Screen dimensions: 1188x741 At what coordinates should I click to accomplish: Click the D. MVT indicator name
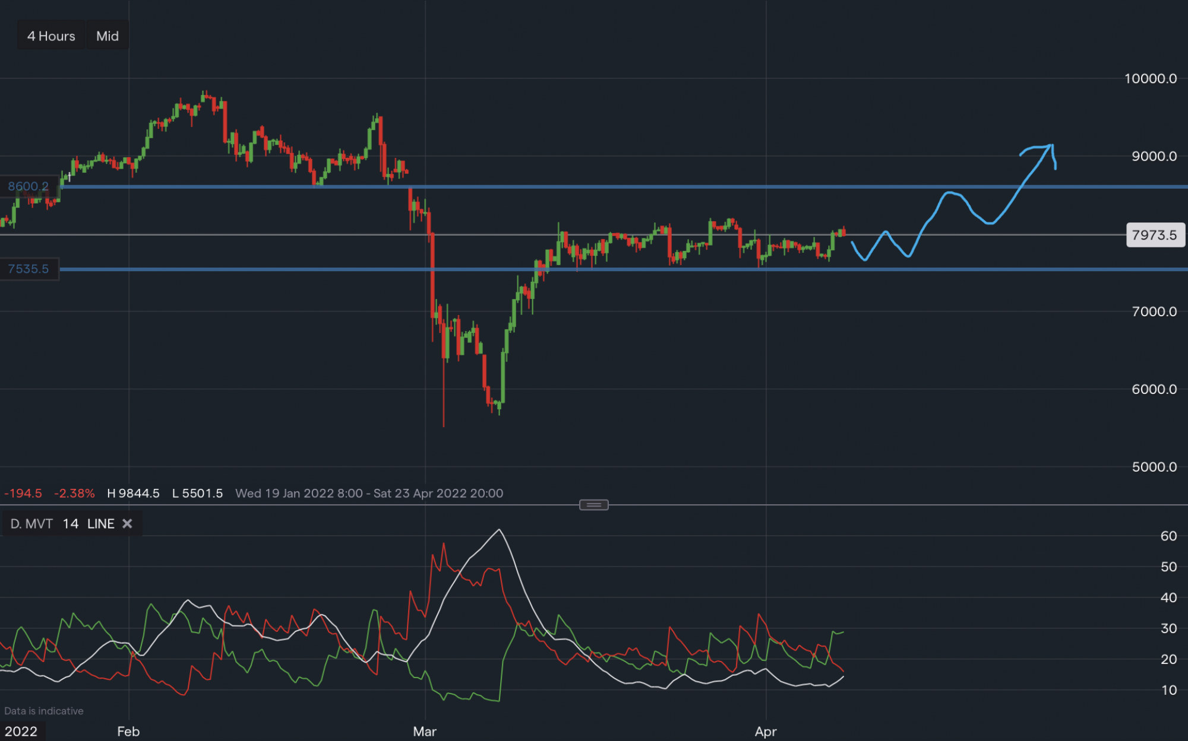[x=31, y=524]
